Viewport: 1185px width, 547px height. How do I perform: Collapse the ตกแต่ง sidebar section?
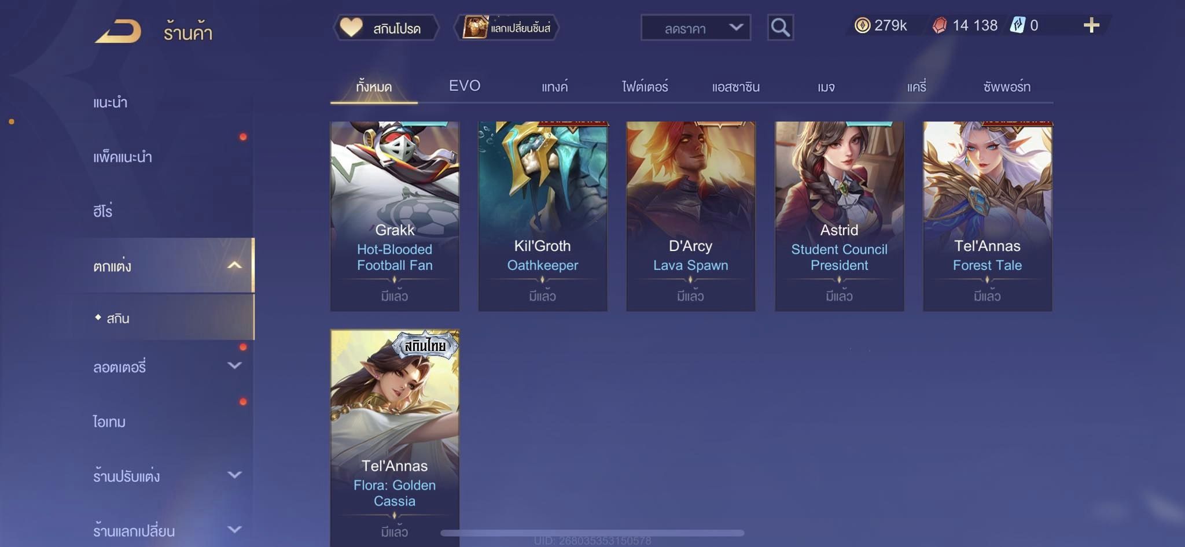tap(234, 265)
